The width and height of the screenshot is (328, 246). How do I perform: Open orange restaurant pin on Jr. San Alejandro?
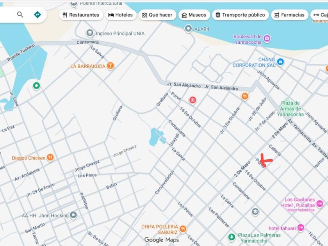[245, 96]
